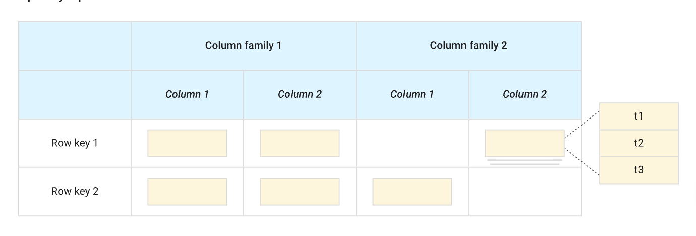Click the Row key 2 label
The width and height of the screenshot is (696, 236).
[75, 192]
